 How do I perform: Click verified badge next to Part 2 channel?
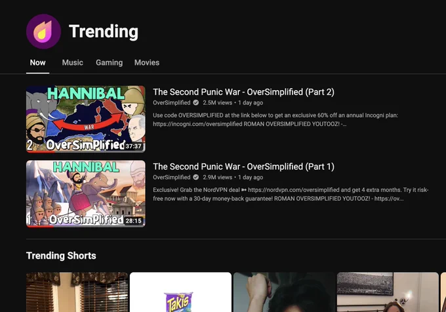(x=196, y=102)
